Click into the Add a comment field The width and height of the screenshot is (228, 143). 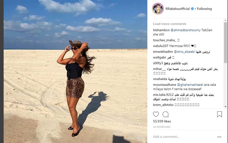pos(184,137)
